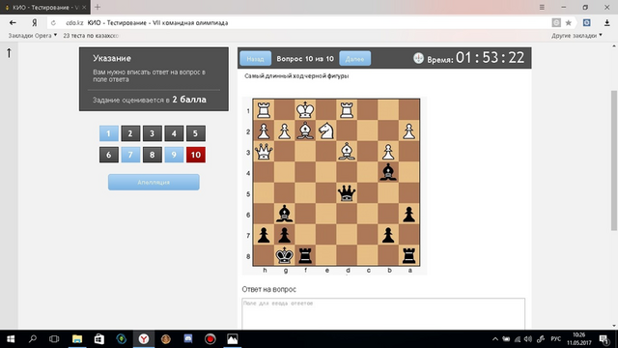The height and width of the screenshot is (348, 618).
Task: Expand the Закладки Opera bookmarks folder
Action: click(32, 36)
